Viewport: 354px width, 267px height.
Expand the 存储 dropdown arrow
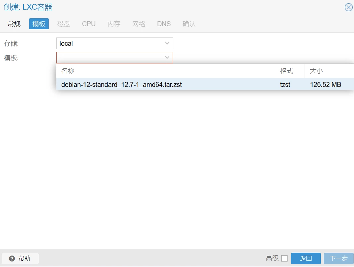(x=167, y=43)
